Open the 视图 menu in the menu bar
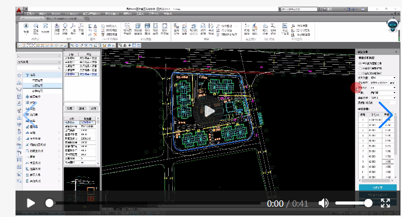Screen dimensions: 402x217 pyautogui.click(x=127, y=13)
